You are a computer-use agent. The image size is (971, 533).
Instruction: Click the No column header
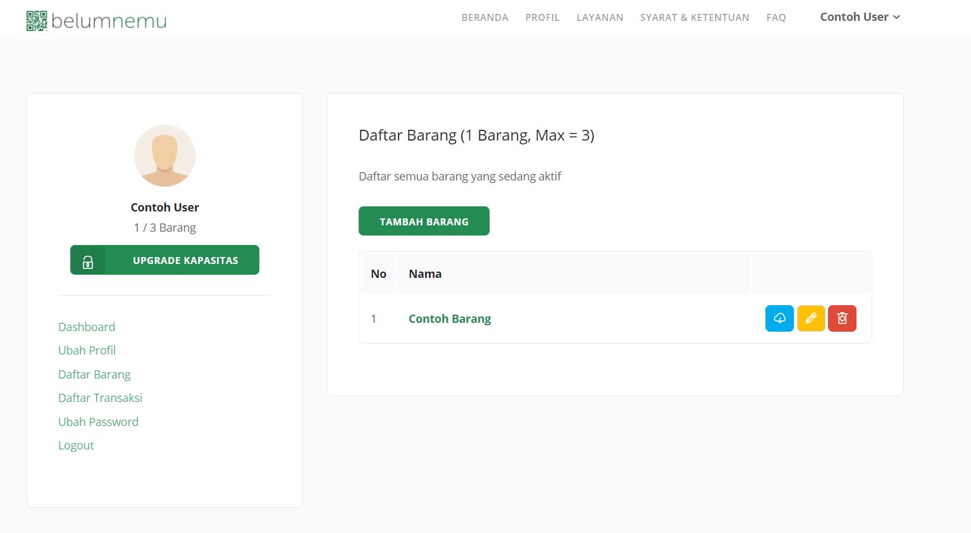[378, 273]
